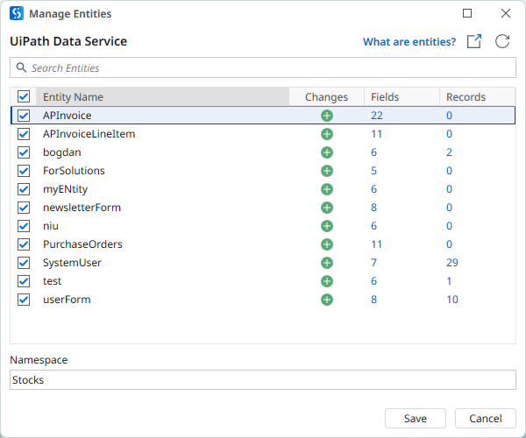Click the Namespace text field
This screenshot has height=438, width=526.
coord(263,380)
